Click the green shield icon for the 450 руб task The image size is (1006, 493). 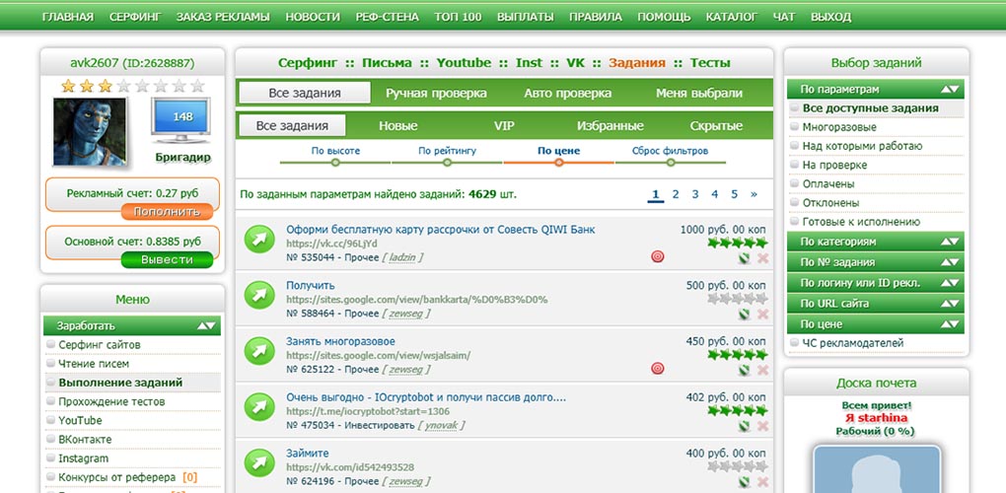tap(745, 370)
